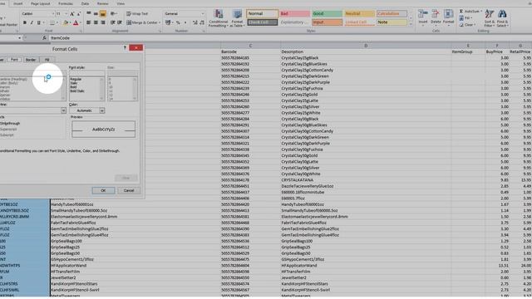Select the highlighted Bottom Align icon
Viewport: 532px width, 299px height.
coord(103,14)
